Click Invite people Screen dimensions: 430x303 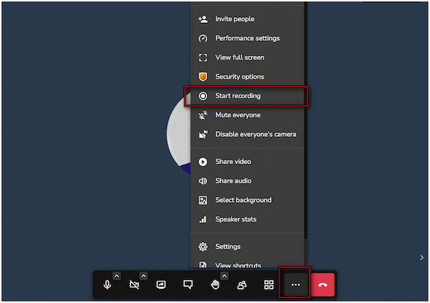pos(234,19)
